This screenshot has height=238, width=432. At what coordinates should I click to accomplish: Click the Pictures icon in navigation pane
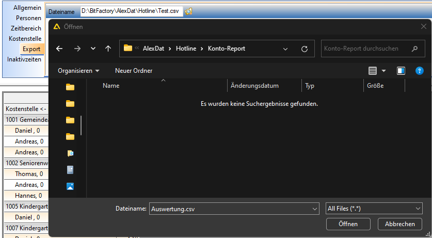click(x=70, y=186)
